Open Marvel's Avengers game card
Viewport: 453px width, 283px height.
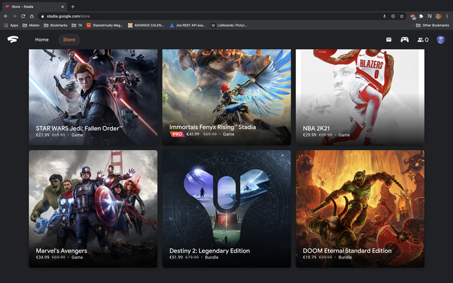pos(93,209)
